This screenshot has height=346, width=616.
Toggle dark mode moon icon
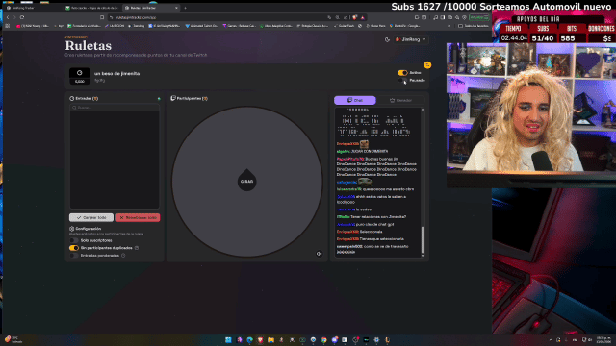click(x=387, y=39)
